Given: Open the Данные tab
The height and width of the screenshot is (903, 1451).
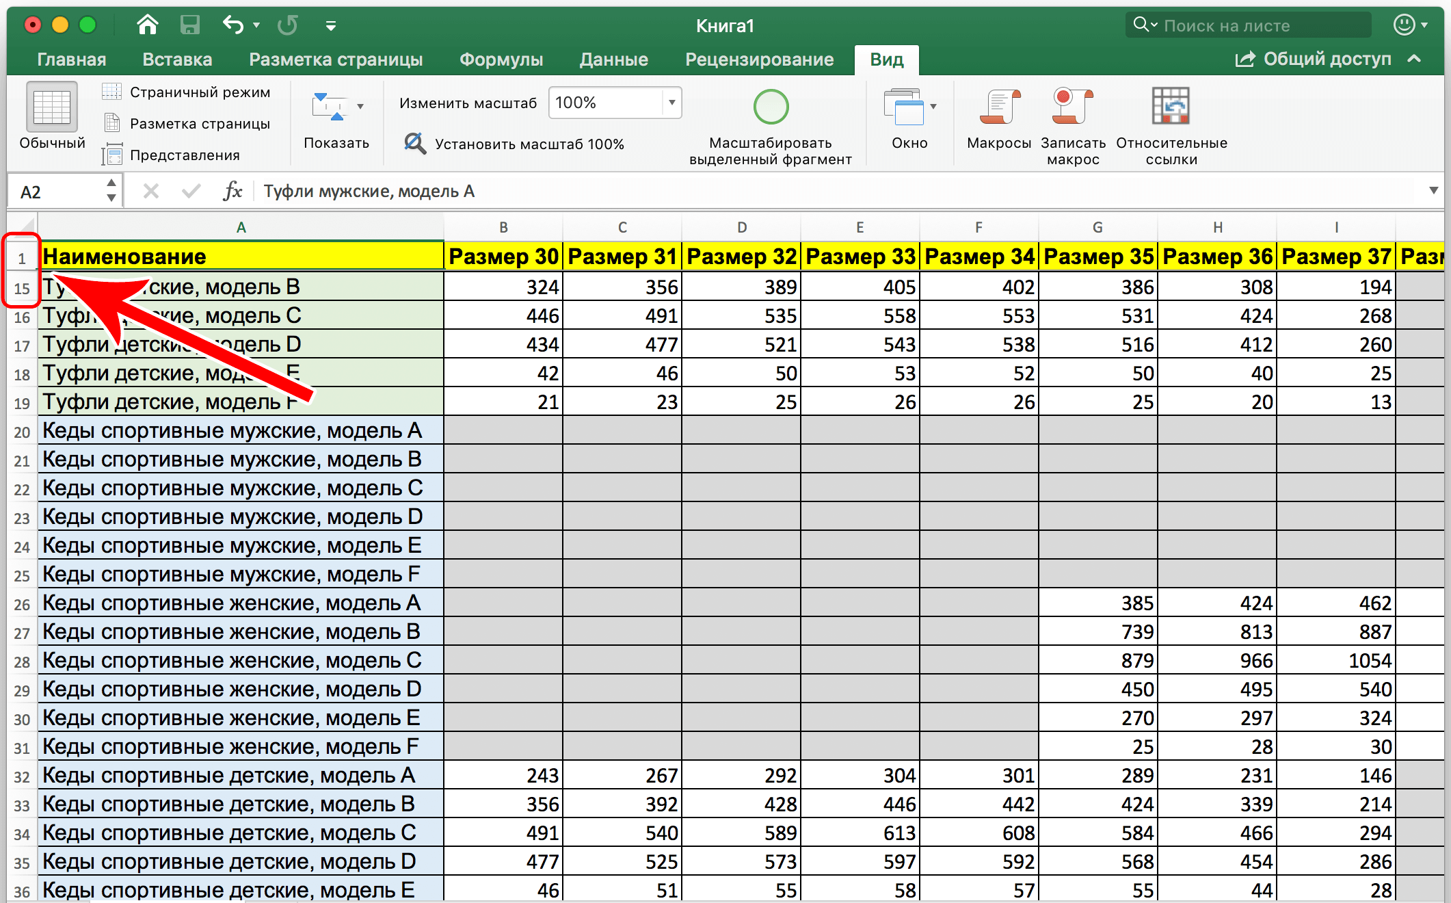Looking at the screenshot, I should click(x=613, y=60).
